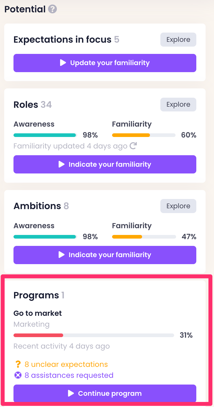
Task: Click the Roles Familiarity orange progress bar
Action: [x=144, y=135]
